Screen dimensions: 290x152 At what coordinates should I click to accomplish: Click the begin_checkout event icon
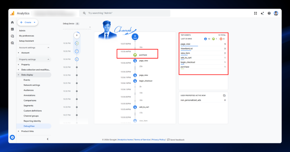click(x=135, y=81)
